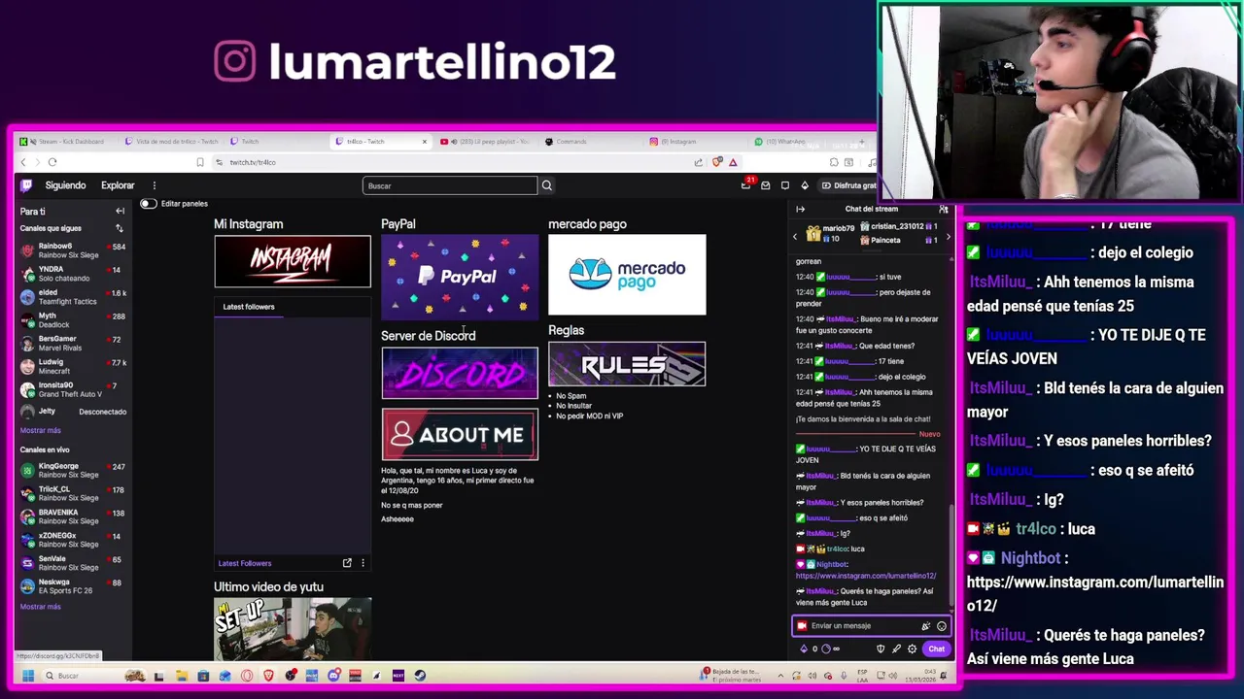The image size is (1244, 699).
Task: Reload the browser page
Action: [x=52, y=162]
